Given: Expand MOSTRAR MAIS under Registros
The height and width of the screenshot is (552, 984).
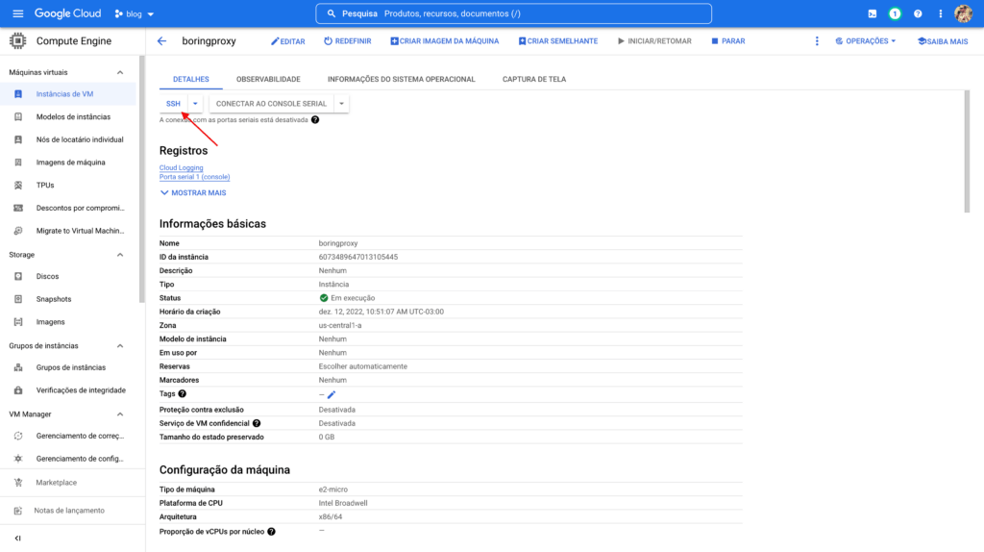Looking at the screenshot, I should pyautogui.click(x=192, y=192).
